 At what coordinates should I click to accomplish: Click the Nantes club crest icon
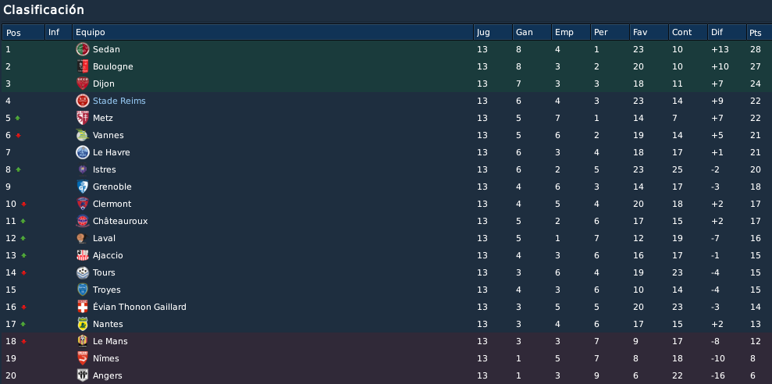click(x=82, y=324)
